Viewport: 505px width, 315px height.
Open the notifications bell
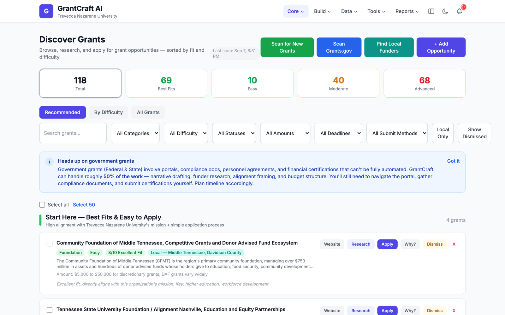click(459, 11)
